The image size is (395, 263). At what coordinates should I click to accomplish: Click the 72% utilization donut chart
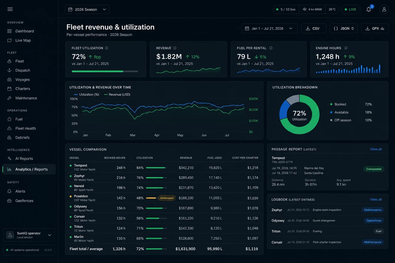299,114
